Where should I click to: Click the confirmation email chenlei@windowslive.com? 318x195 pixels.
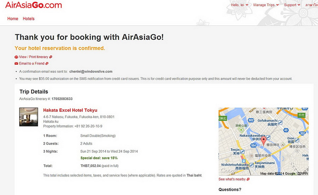91,72
